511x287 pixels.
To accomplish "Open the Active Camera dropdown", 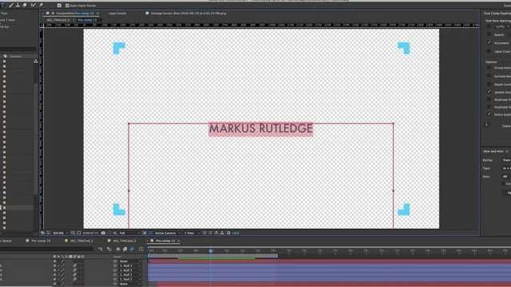I will tap(168, 233).
